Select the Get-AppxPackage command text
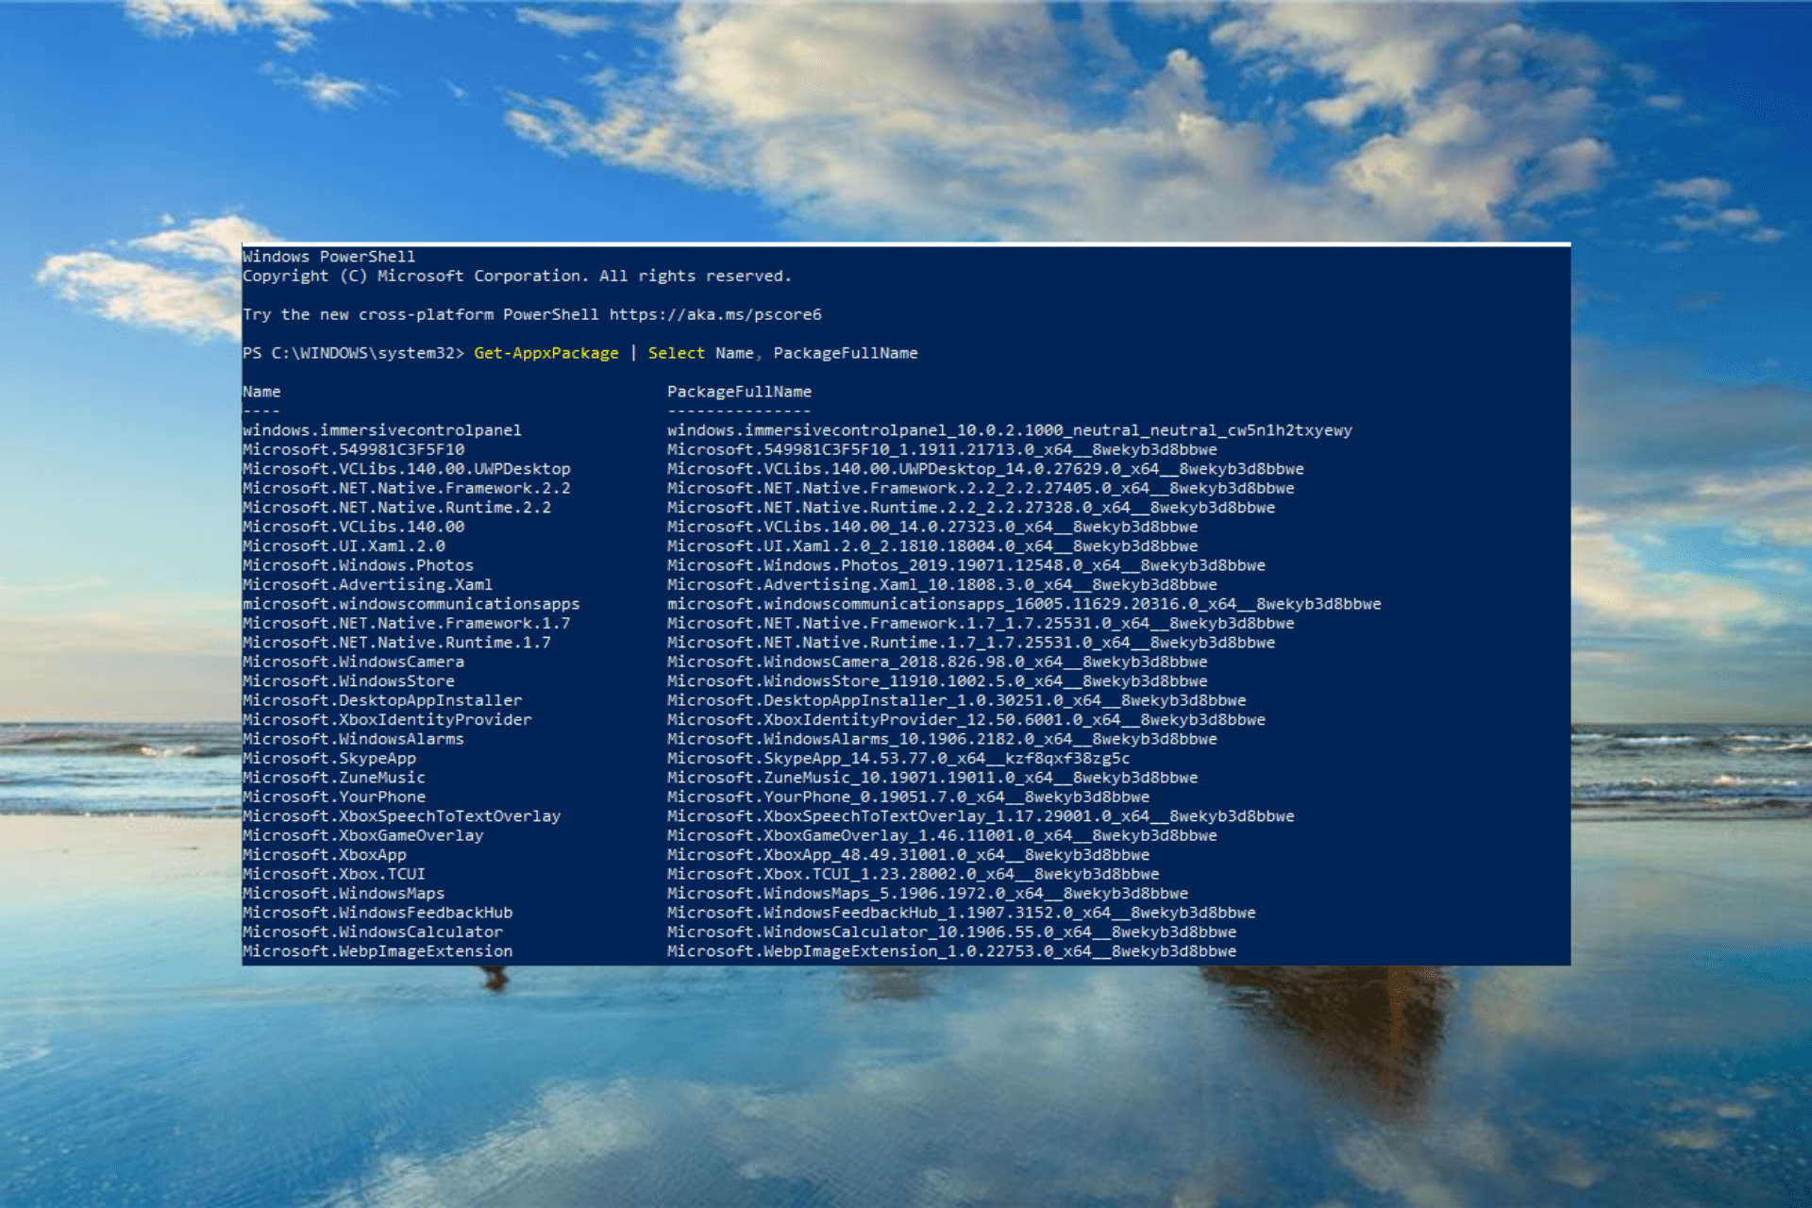 545,353
